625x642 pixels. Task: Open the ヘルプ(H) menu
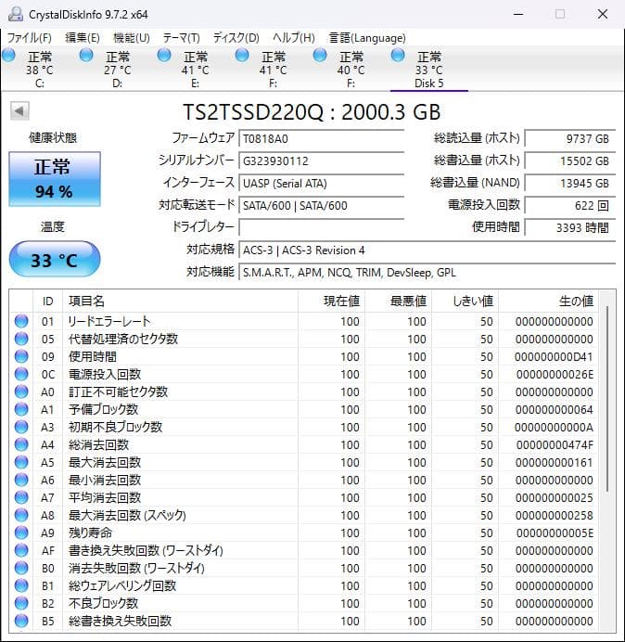pyautogui.click(x=294, y=38)
